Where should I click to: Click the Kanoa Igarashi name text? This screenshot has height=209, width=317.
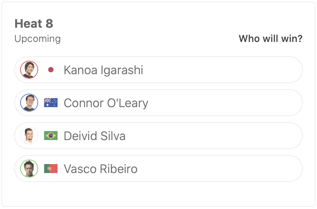103,70
